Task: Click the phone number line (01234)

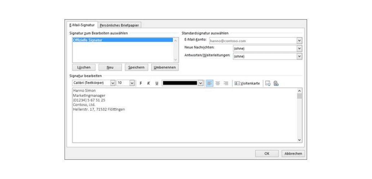Action: [x=89, y=100]
